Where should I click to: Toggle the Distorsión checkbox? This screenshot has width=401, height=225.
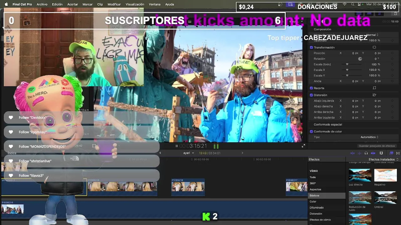tap(311, 95)
